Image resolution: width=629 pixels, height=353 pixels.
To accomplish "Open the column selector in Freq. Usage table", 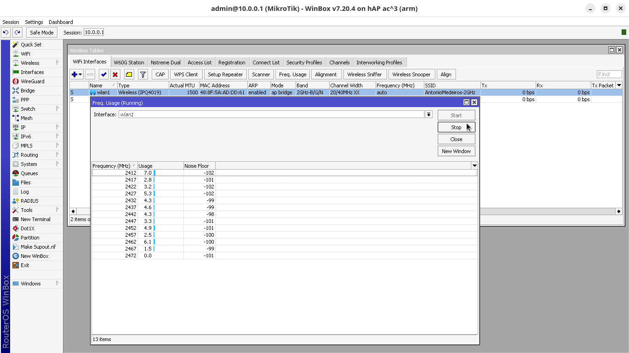I will coord(475,166).
